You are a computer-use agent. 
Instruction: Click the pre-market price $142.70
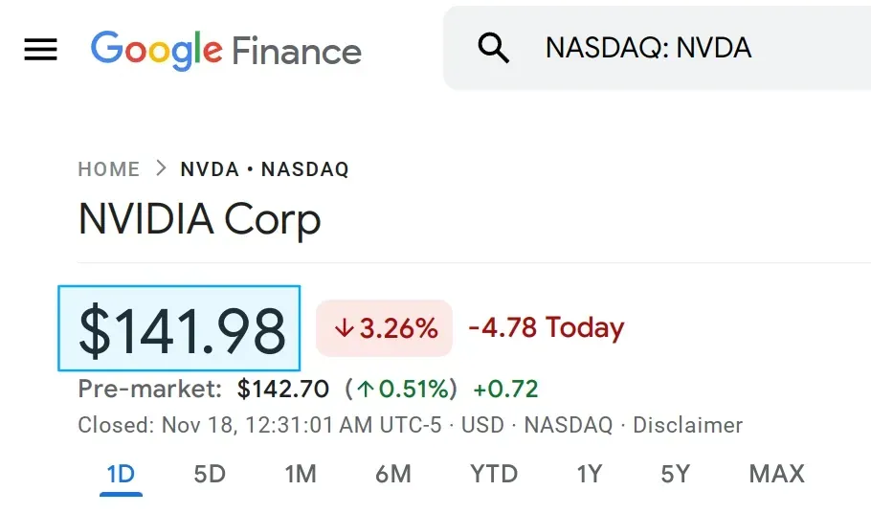coord(282,390)
